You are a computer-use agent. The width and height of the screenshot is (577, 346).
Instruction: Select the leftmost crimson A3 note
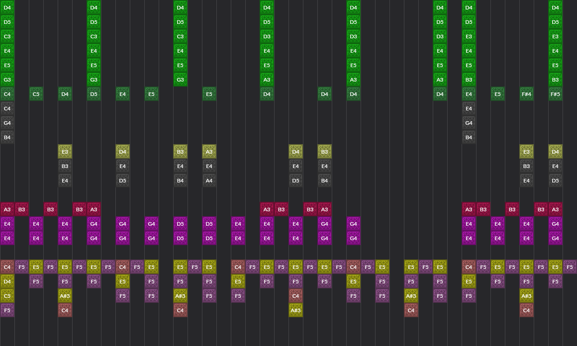click(x=7, y=209)
